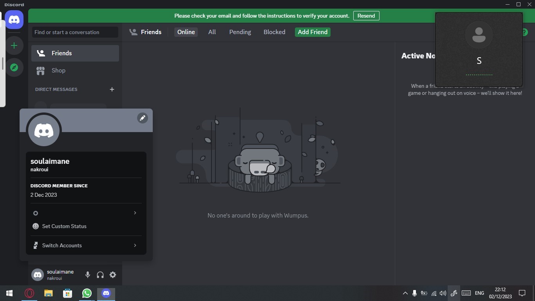535x301 pixels.
Task: Open Discord home direct messages icon
Action: click(14, 20)
